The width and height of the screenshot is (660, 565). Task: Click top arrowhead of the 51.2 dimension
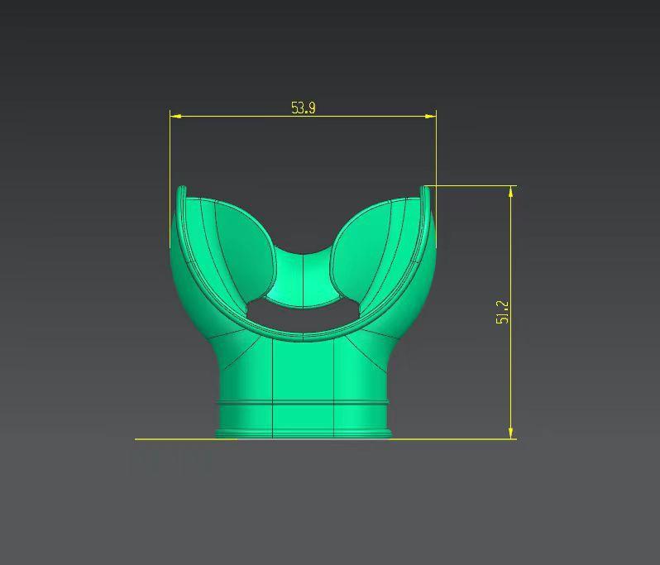coord(511,192)
